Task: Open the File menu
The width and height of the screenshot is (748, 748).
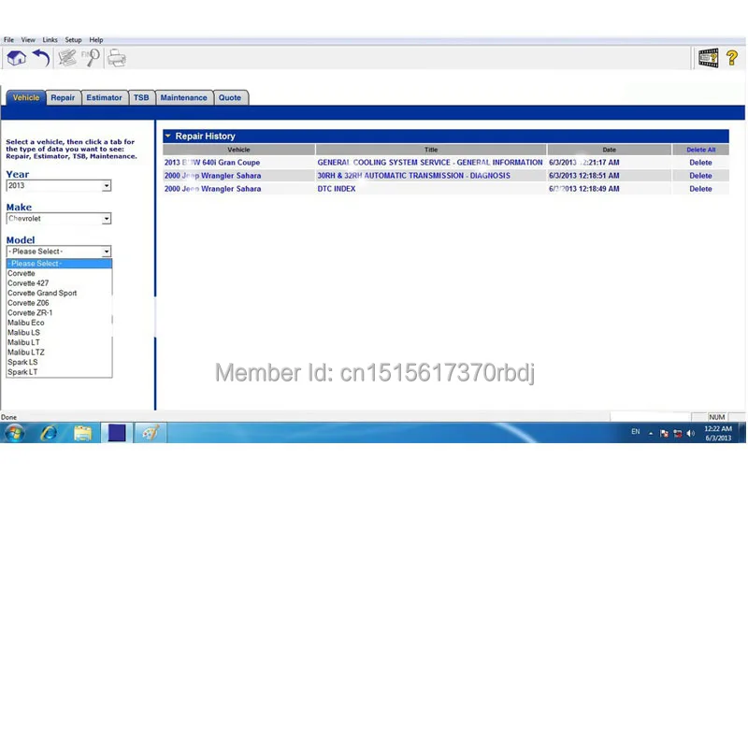Action: pyautogui.click(x=8, y=40)
